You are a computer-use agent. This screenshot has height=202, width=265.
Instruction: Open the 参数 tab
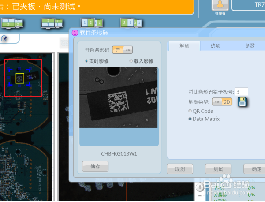[250, 46]
